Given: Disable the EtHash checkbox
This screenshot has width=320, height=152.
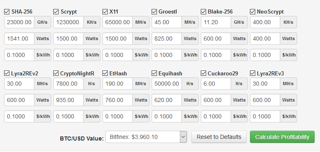Looking at the screenshot, I should click(x=105, y=73).
